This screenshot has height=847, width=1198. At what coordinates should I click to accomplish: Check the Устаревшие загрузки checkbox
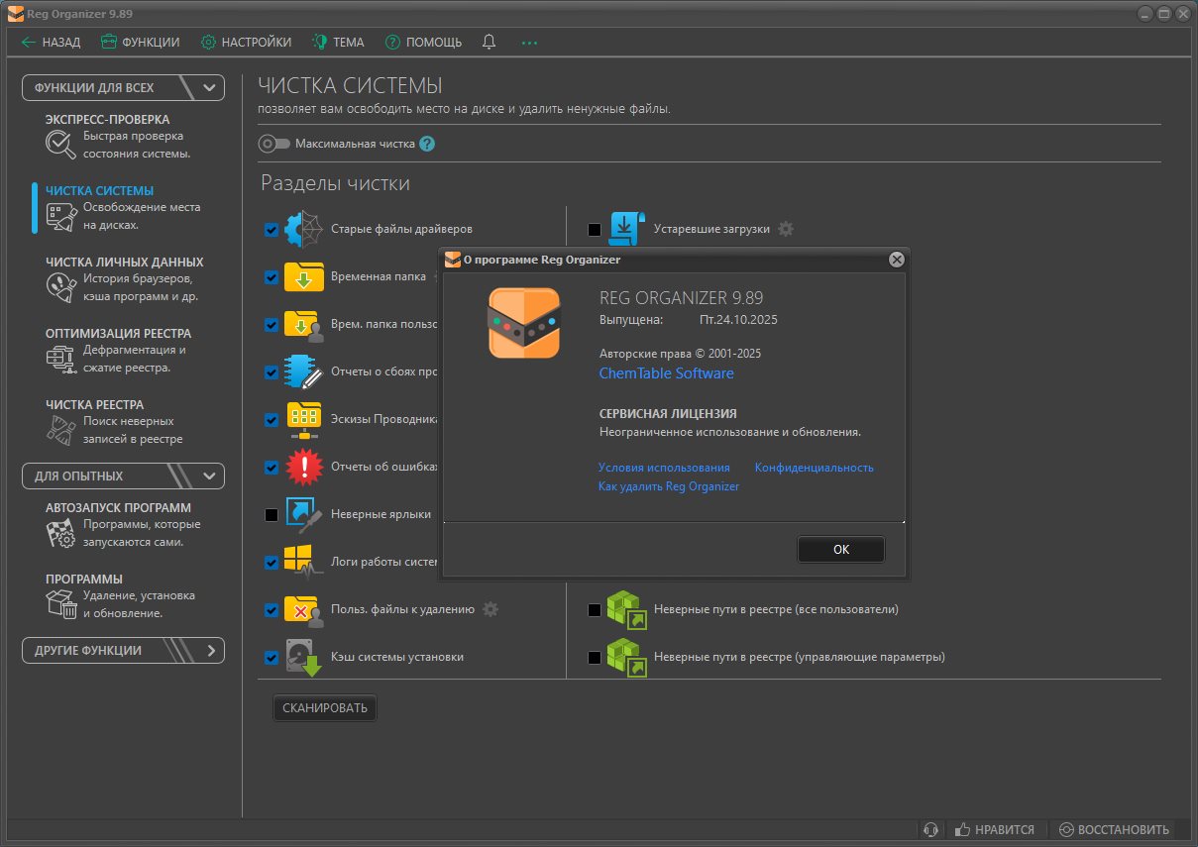click(595, 230)
